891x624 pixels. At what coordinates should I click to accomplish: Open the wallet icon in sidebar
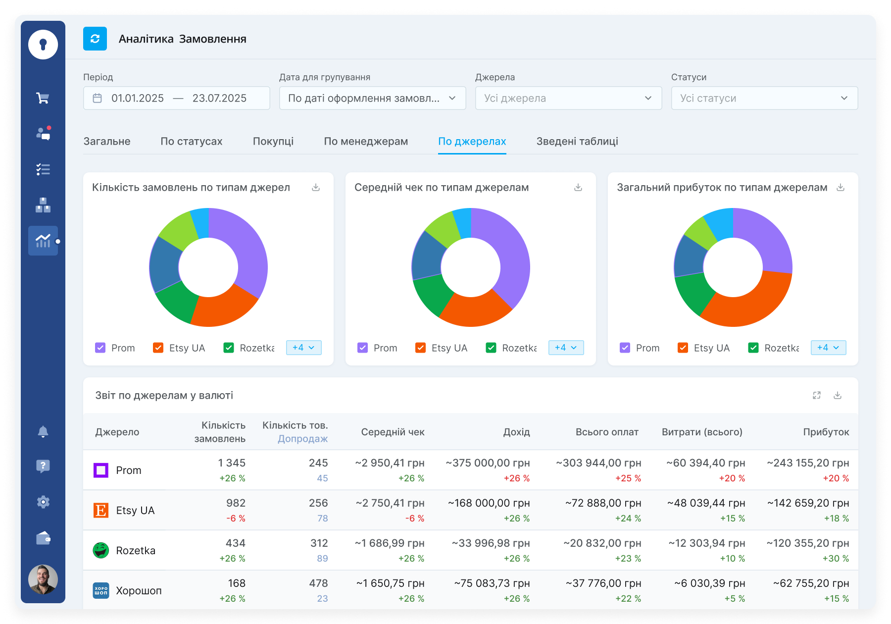coord(43,538)
